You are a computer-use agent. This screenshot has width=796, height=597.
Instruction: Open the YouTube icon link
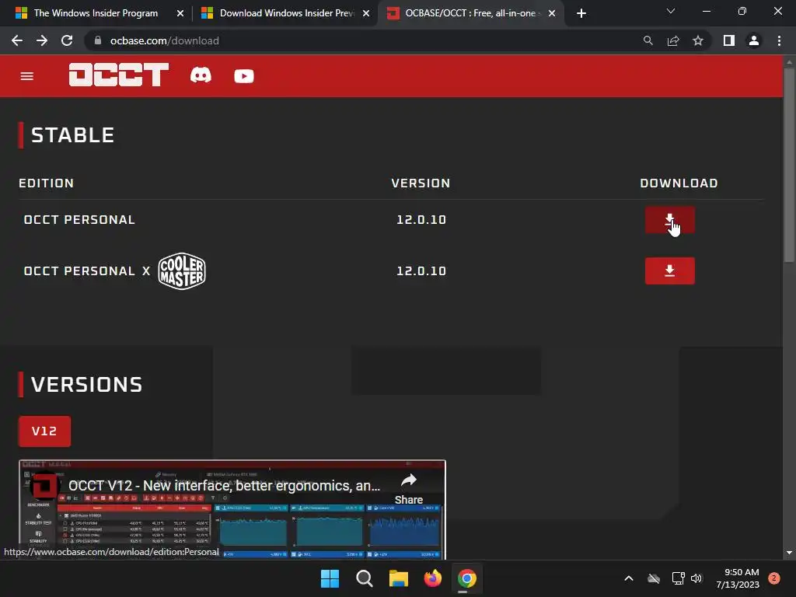[243, 76]
